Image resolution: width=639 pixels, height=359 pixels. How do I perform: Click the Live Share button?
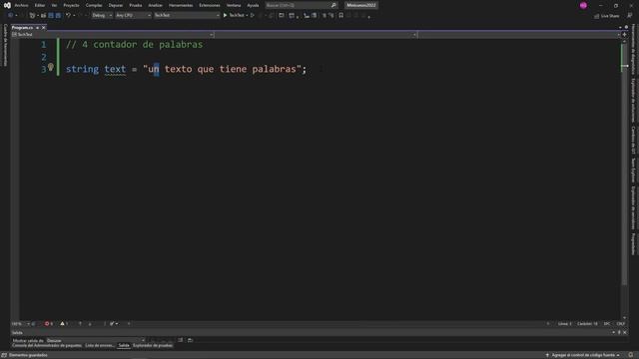(x=606, y=16)
